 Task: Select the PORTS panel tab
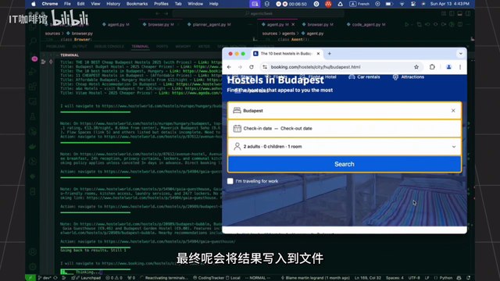162,47
